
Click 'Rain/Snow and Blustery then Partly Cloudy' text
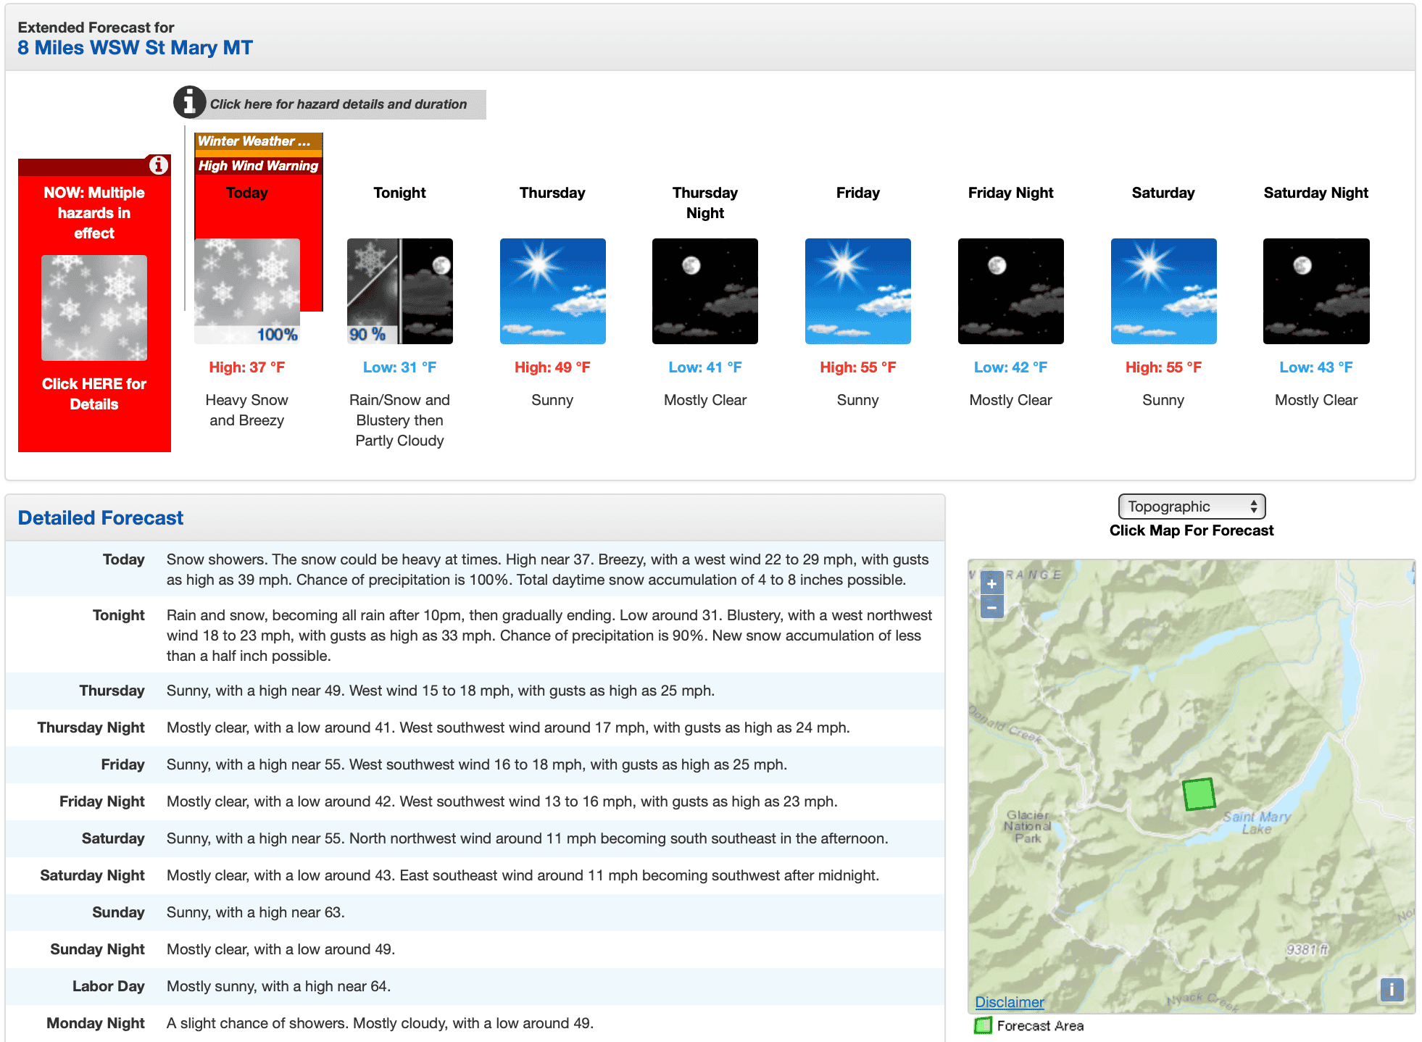tap(400, 420)
